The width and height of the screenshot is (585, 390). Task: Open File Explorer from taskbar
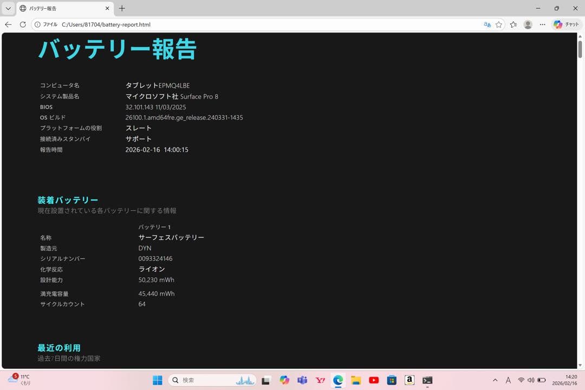coord(356,380)
